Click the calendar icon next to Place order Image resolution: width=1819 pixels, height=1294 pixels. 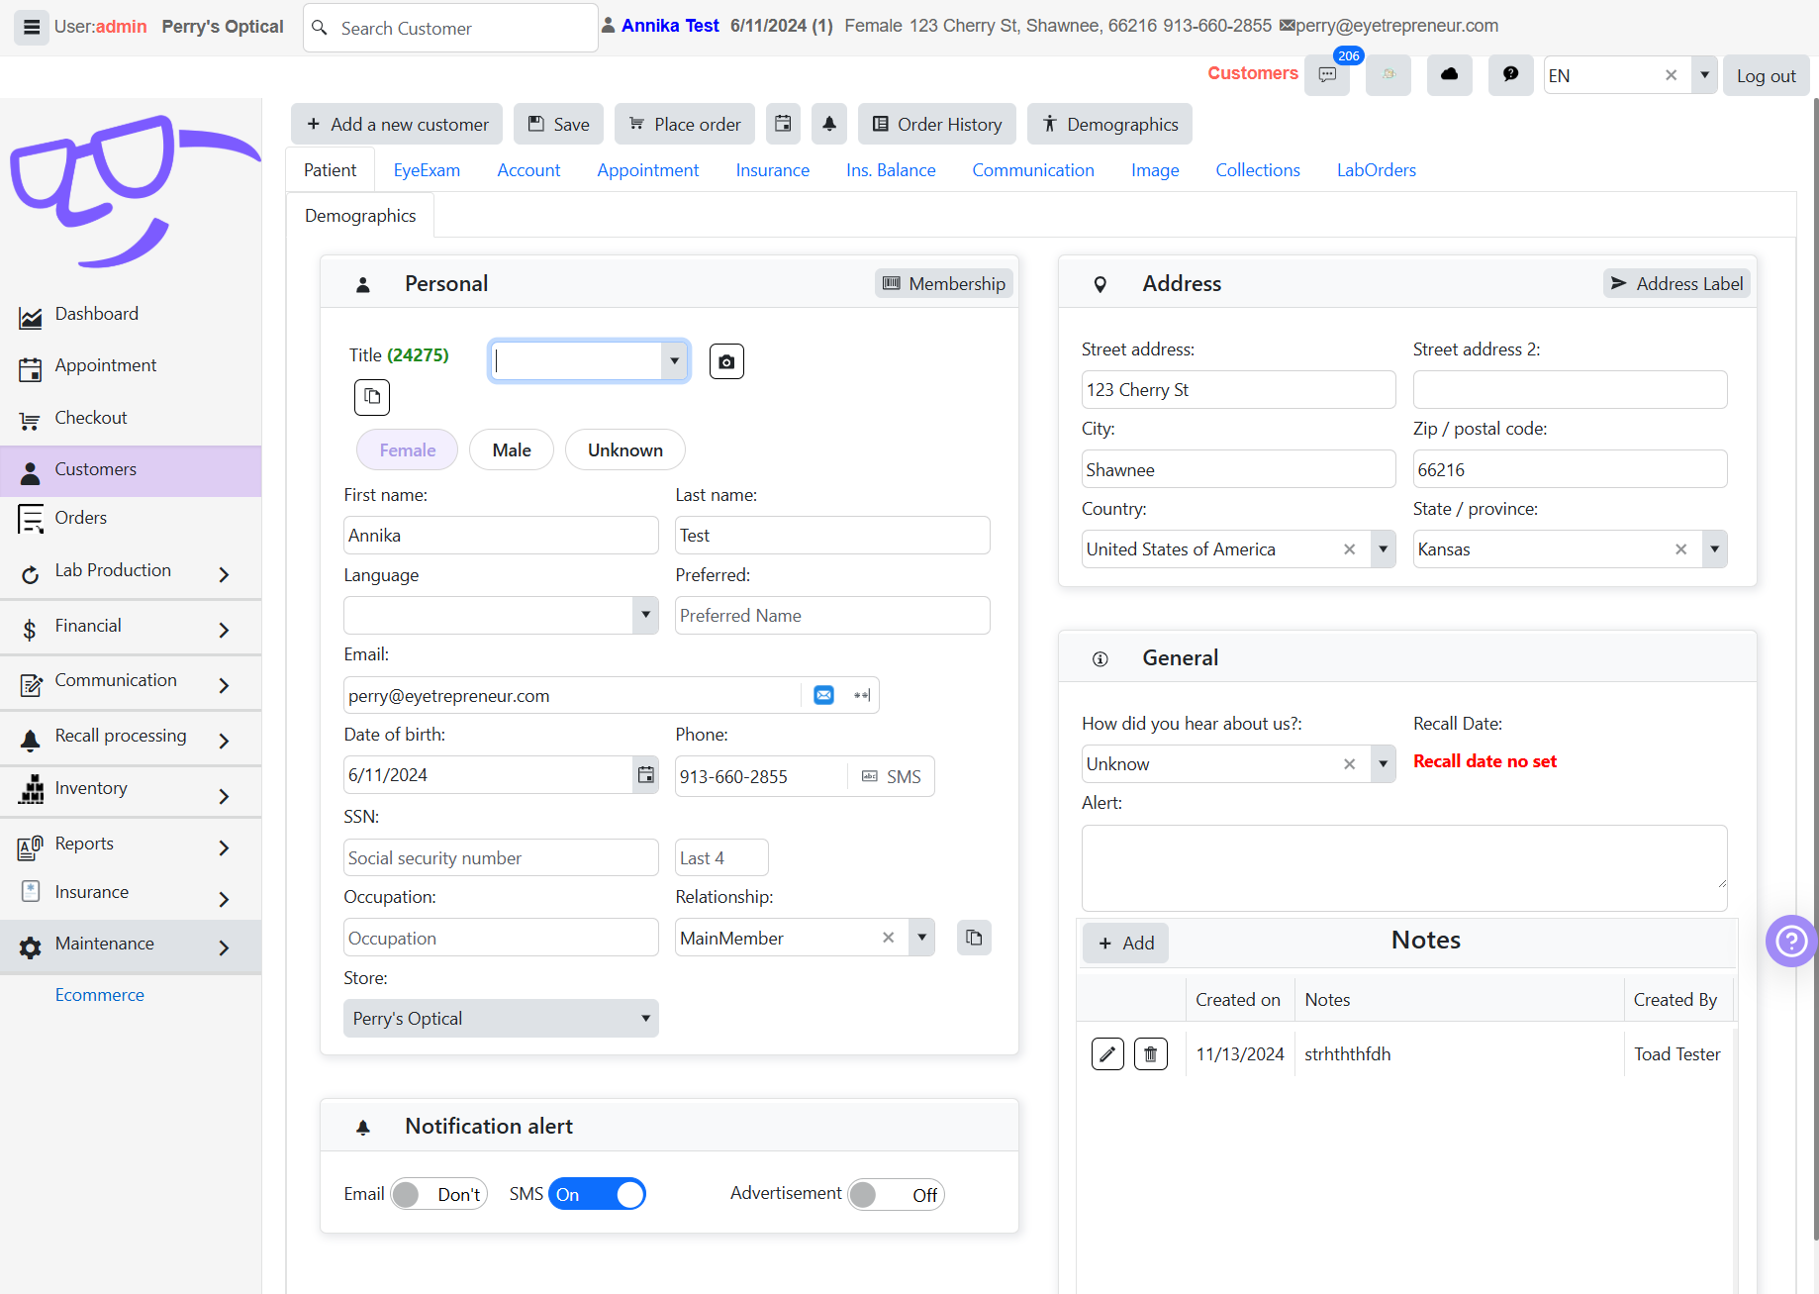pos(783,124)
